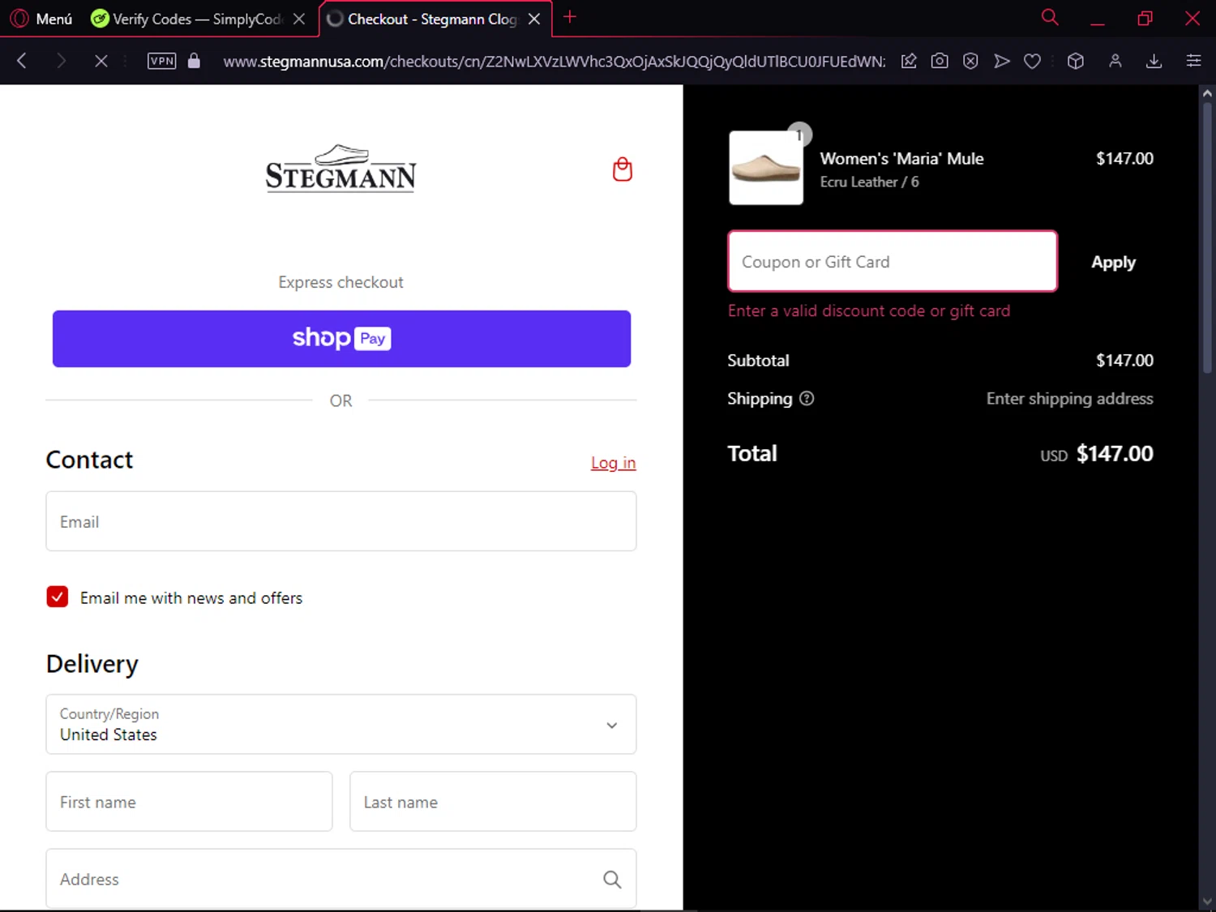Open the Opera Menú button

[x=42, y=19]
